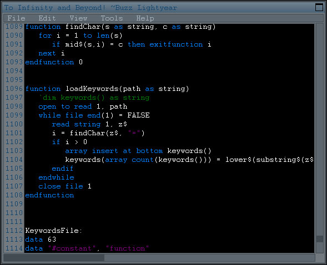This screenshot has width=327, height=265.
Task: Click the empty vertical scrollbar track
Action: coord(319,129)
